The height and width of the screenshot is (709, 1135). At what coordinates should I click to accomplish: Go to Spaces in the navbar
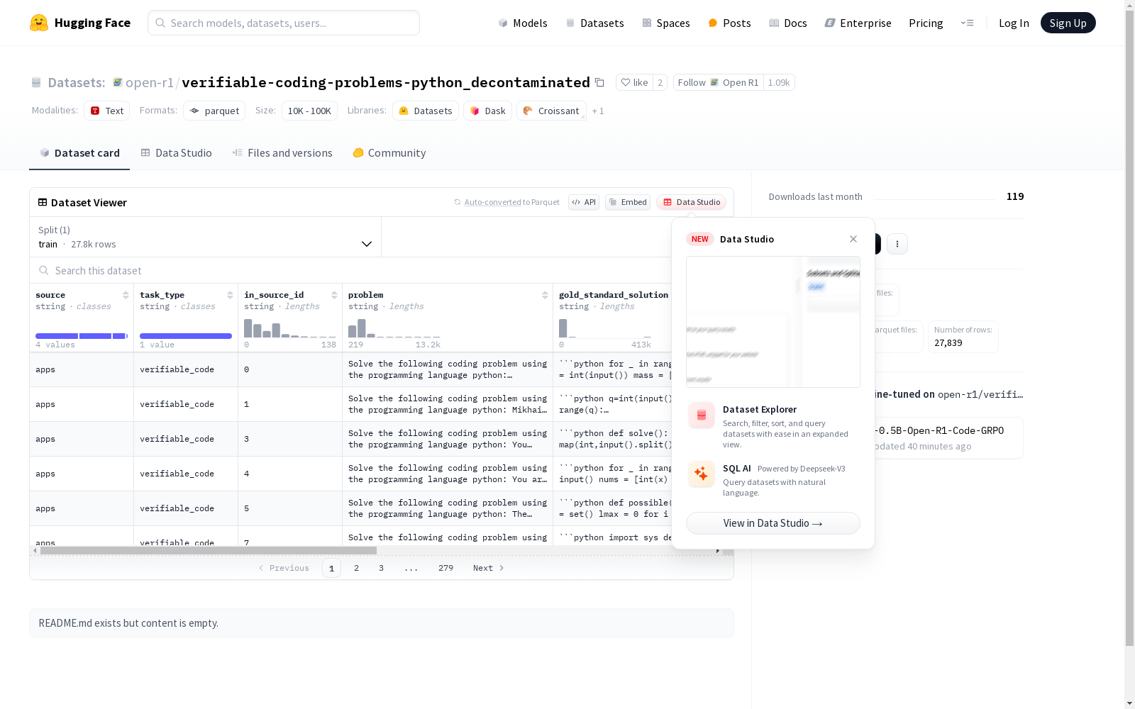click(x=666, y=23)
